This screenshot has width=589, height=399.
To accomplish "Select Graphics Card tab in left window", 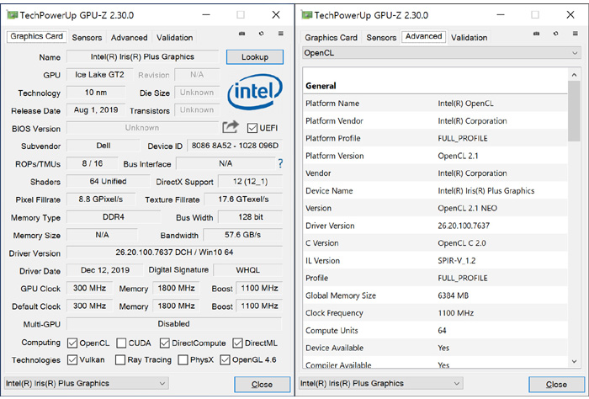I will (36, 36).
